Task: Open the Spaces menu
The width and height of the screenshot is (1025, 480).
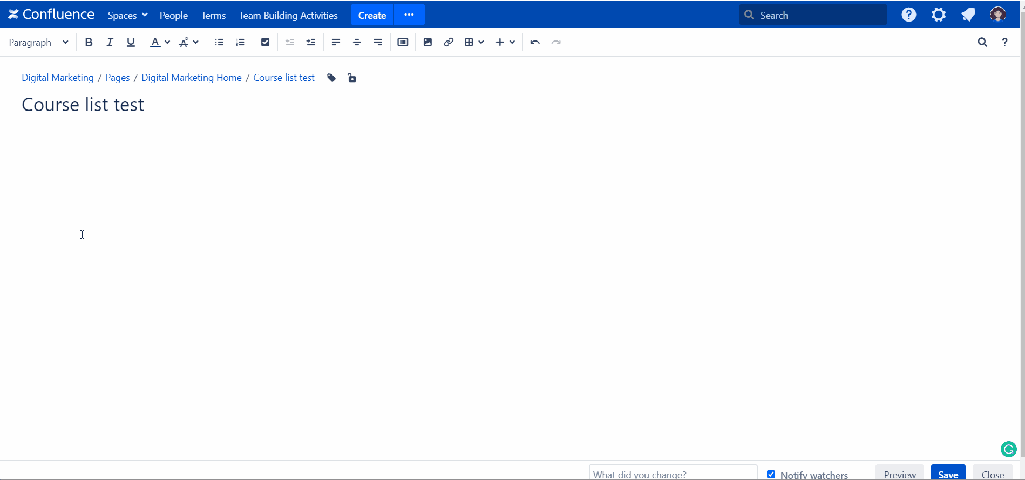Action: pos(127,15)
